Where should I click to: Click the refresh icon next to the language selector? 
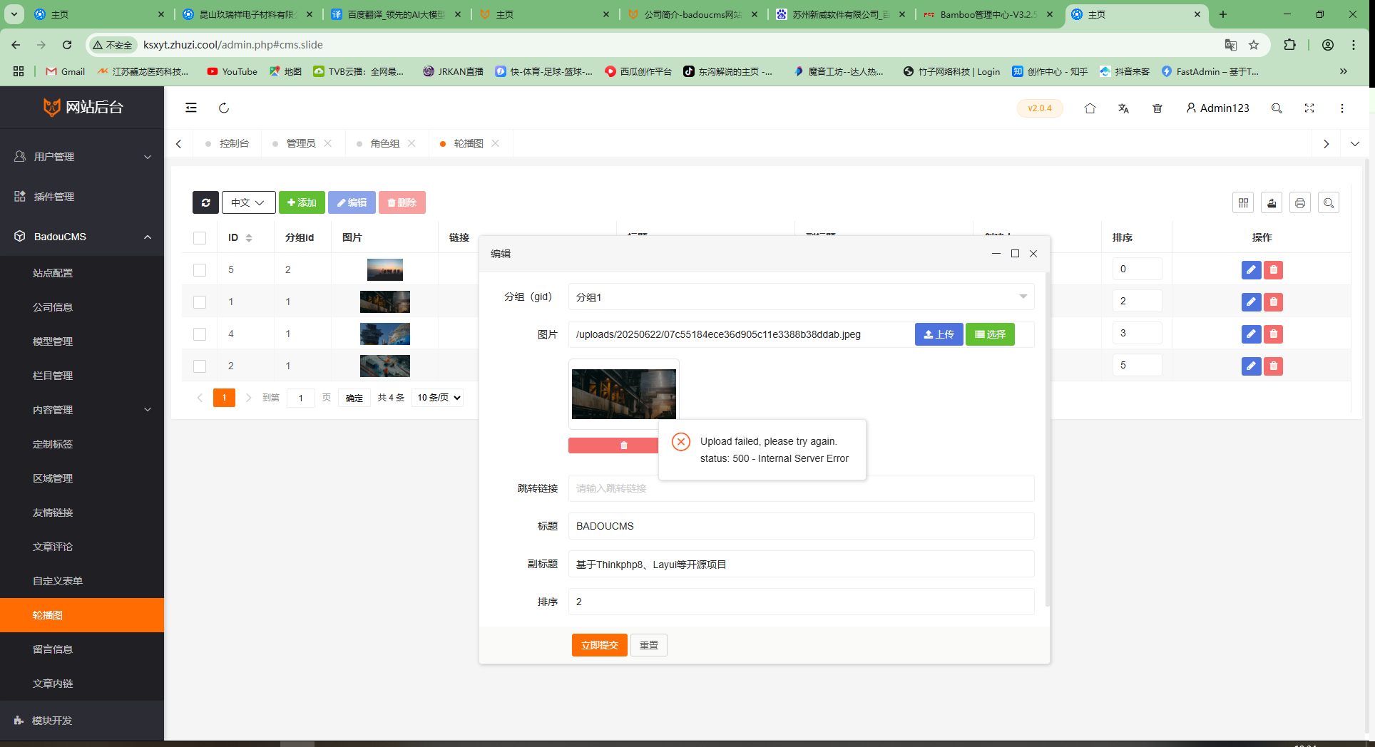tap(205, 202)
